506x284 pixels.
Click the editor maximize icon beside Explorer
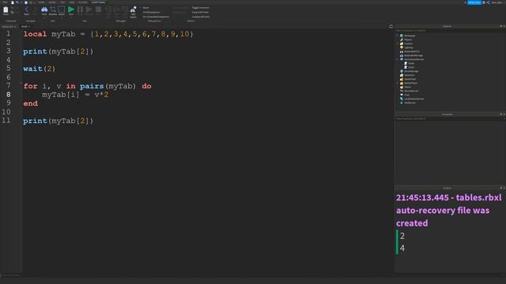point(391,26)
